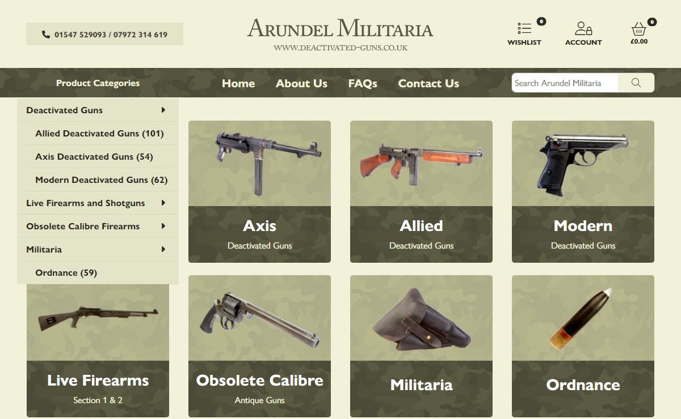Open the Allied Deactivated Guns tile
Image resolution: width=681 pixels, height=419 pixels.
[x=421, y=191]
